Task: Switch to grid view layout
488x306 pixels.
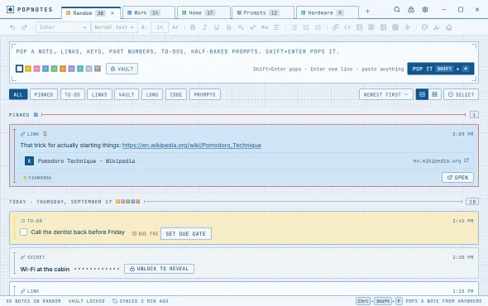Action: [434, 94]
